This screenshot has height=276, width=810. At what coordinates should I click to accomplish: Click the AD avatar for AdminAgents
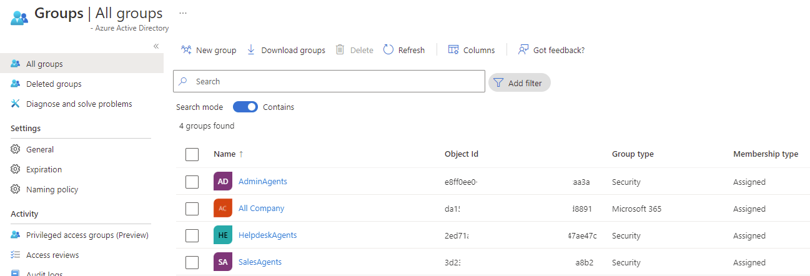223,182
